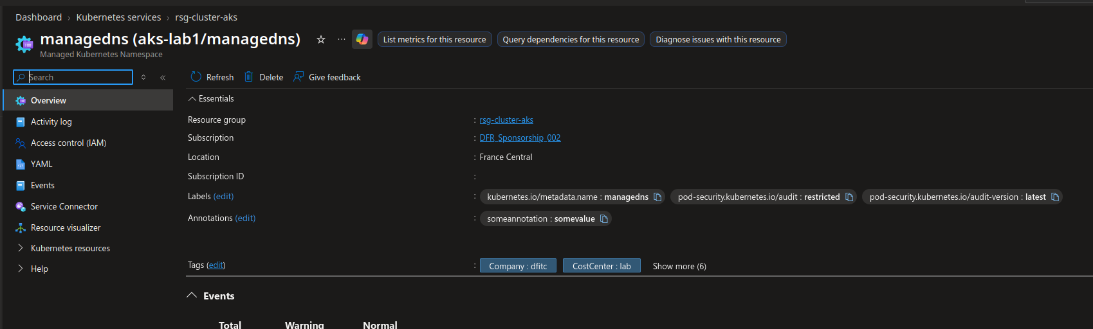This screenshot has width=1093, height=329.
Task: Edit the Labels via edit link
Action: [223, 196]
